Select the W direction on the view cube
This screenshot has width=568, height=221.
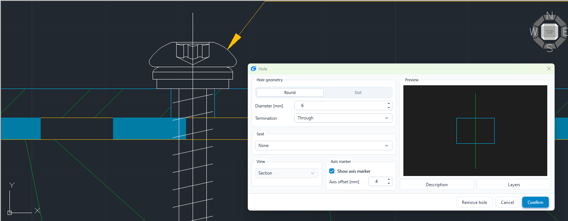point(533,32)
